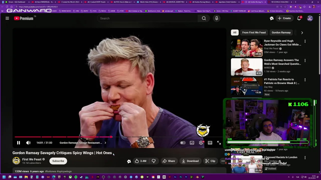This screenshot has height=180, width=321.
Task: Open the taskbar clock showing 23:21
Action: (x=312, y=177)
